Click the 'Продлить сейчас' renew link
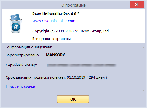This screenshot has height=108, width=147. tap(21, 87)
